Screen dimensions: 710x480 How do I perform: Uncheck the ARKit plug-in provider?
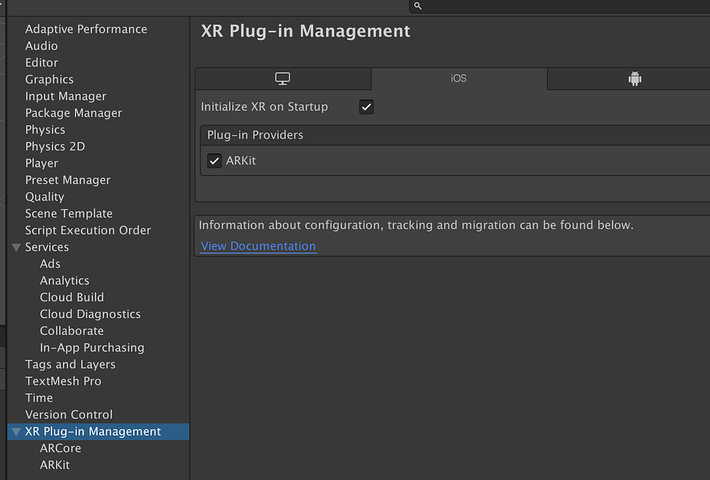pos(214,161)
